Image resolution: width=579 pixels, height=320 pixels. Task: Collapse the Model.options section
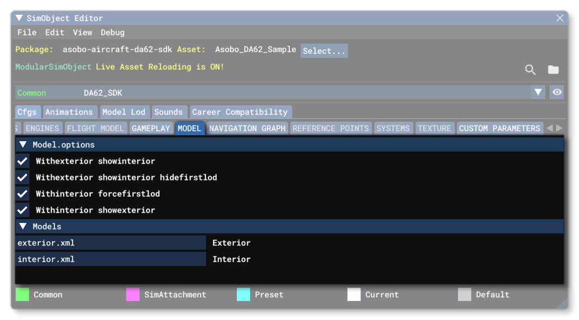pyautogui.click(x=22, y=144)
